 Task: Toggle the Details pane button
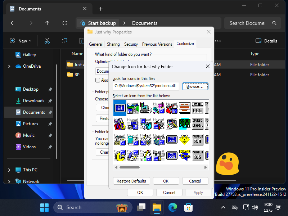(x=266, y=41)
